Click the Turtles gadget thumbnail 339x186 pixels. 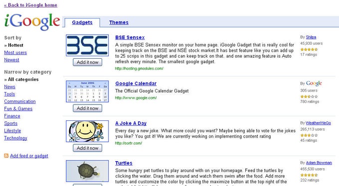(87, 171)
